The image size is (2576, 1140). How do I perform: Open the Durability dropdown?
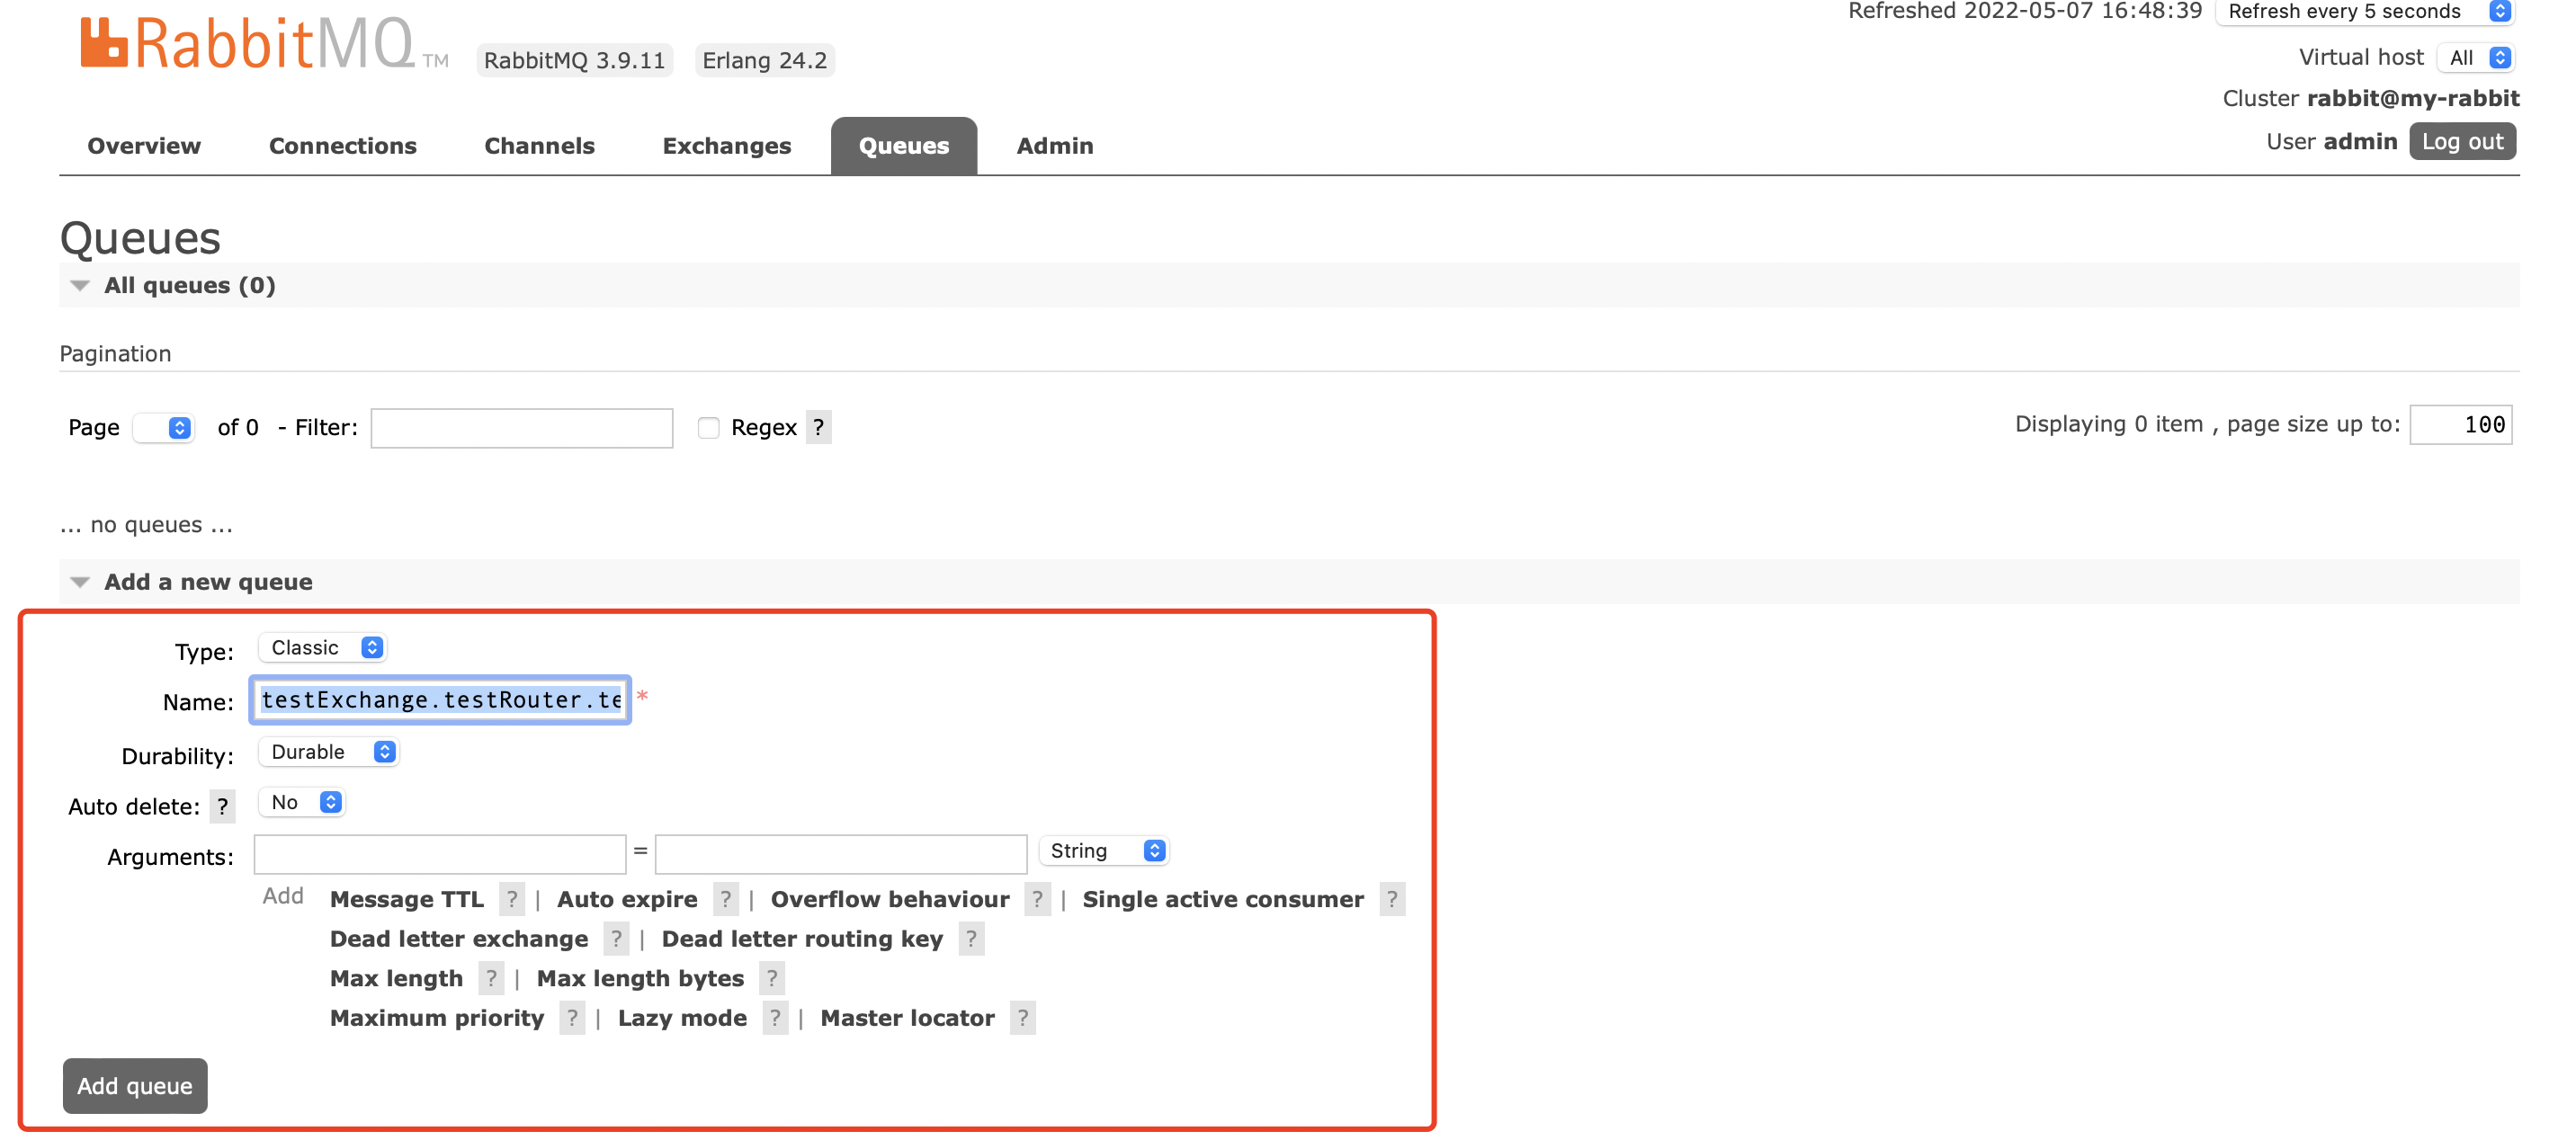pos(329,752)
